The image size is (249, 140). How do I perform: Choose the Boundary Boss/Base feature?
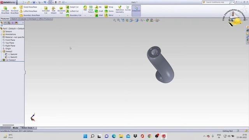tap(30, 16)
